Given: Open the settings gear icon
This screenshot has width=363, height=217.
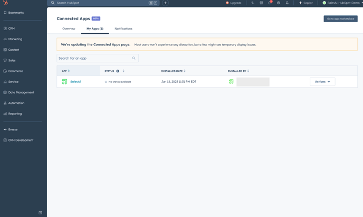Looking at the screenshot, I should click(x=279, y=3).
